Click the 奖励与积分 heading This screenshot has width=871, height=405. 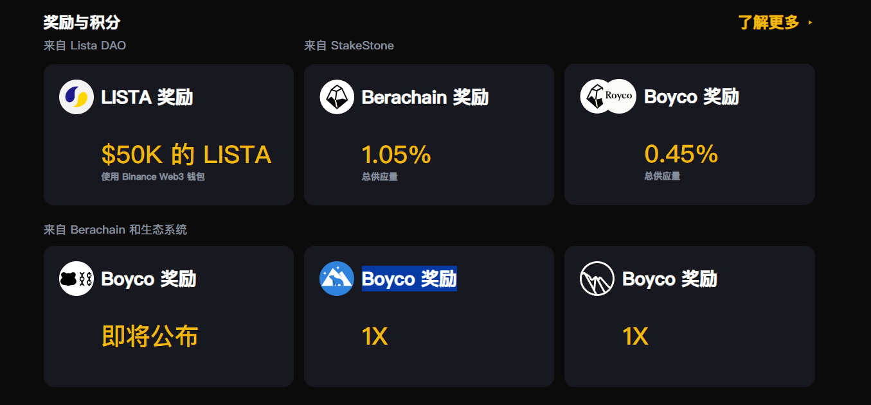coord(82,23)
